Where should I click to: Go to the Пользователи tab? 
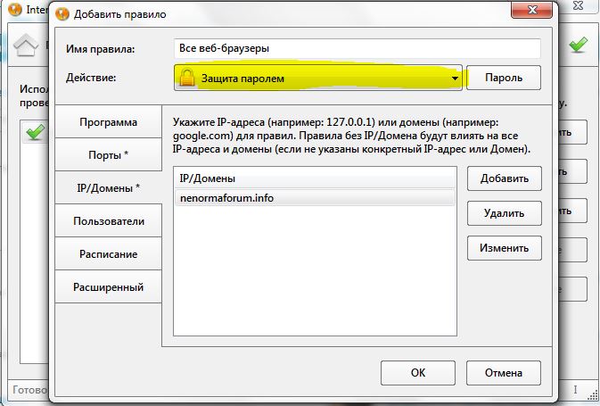[108, 221]
